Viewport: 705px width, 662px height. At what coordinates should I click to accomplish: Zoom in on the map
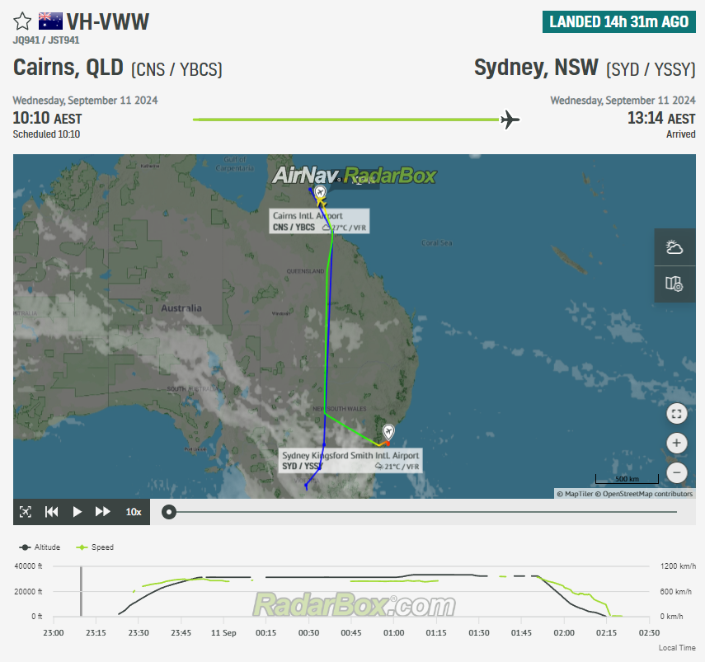click(676, 444)
